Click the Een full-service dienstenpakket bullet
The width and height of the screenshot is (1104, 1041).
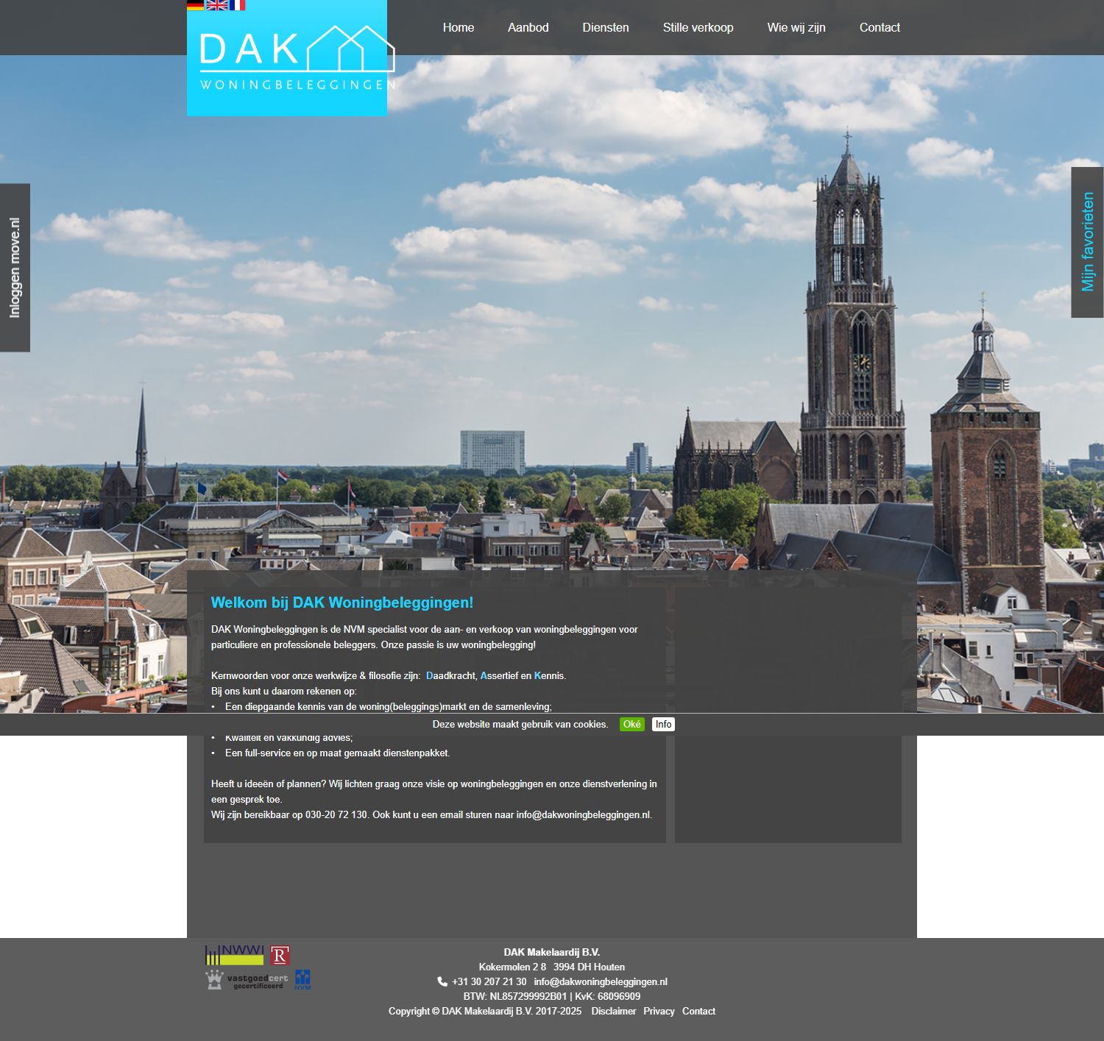pyautogui.click(x=337, y=753)
